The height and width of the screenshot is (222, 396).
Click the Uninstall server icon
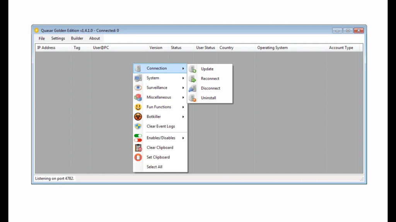193,98
